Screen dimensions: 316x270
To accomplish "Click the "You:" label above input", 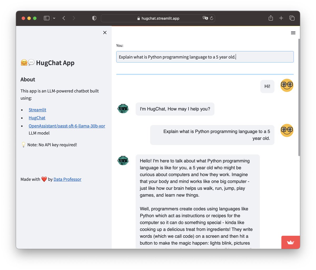I will tap(120, 46).
